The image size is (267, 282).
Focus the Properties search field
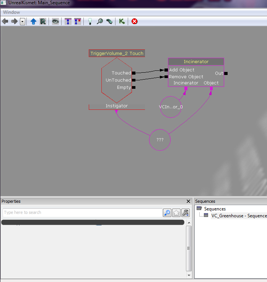click(83, 213)
